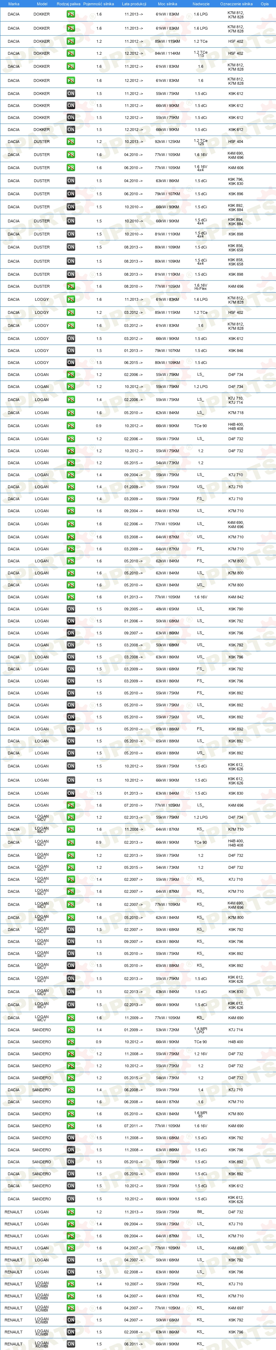
Task: Click ON diesel icon in Logan 48kW / 65KM row
Action: [71, 609]
